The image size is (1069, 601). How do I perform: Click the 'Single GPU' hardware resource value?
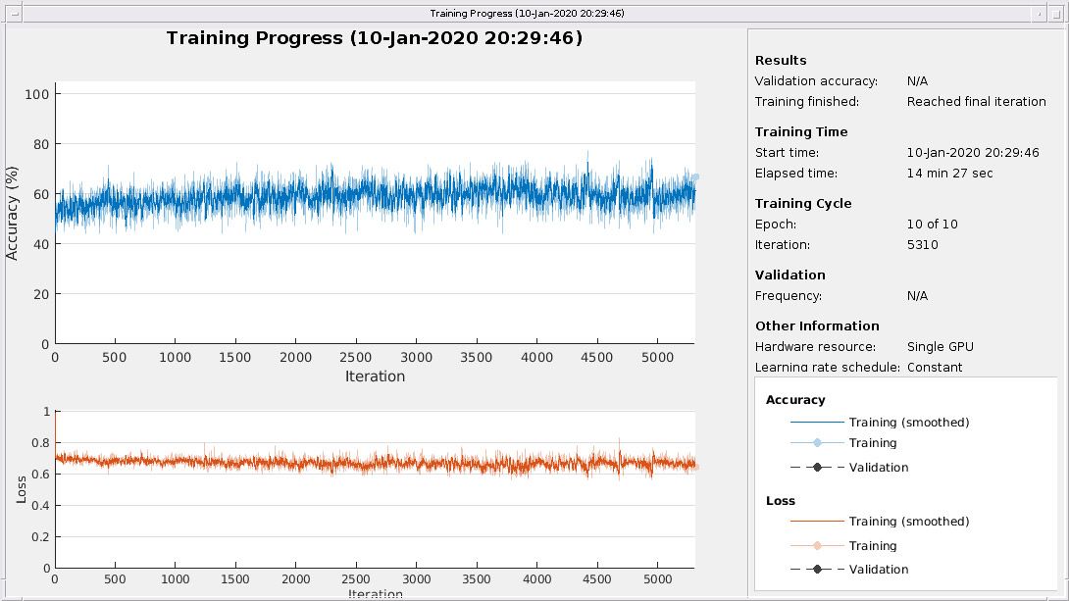click(x=940, y=347)
